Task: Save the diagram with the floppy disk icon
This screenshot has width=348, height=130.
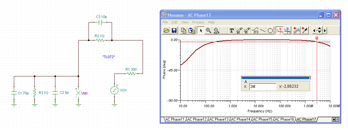Action: click(174, 30)
